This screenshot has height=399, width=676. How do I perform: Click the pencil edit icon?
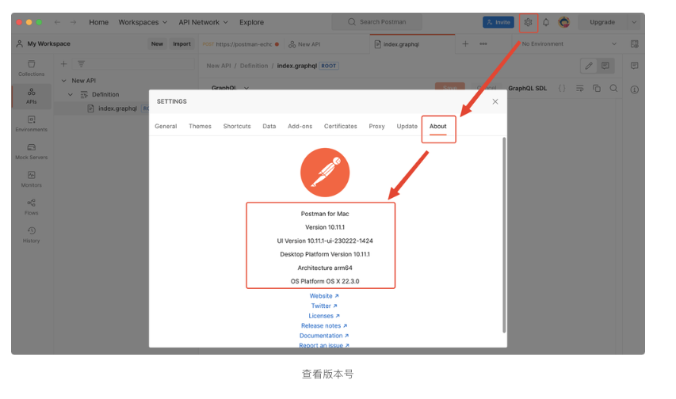[x=589, y=66]
